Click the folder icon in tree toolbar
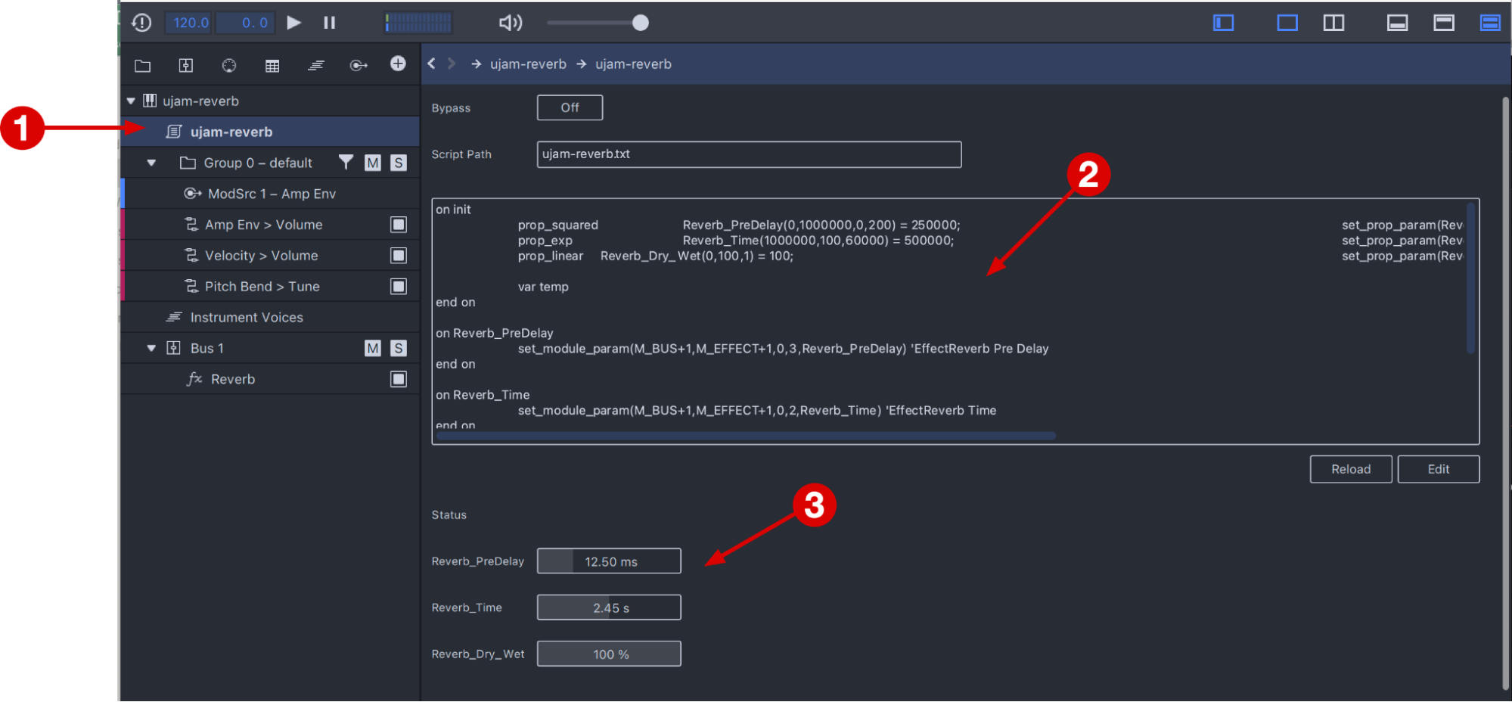The height and width of the screenshot is (702, 1512). pyautogui.click(x=142, y=66)
